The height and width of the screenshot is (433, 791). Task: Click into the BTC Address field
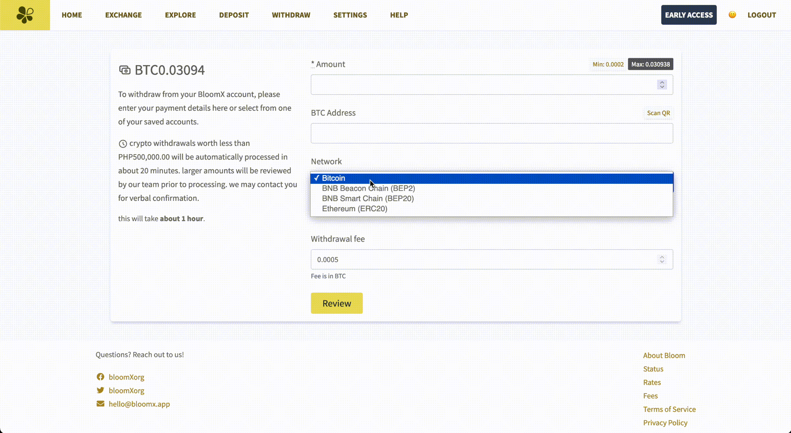[491, 133]
